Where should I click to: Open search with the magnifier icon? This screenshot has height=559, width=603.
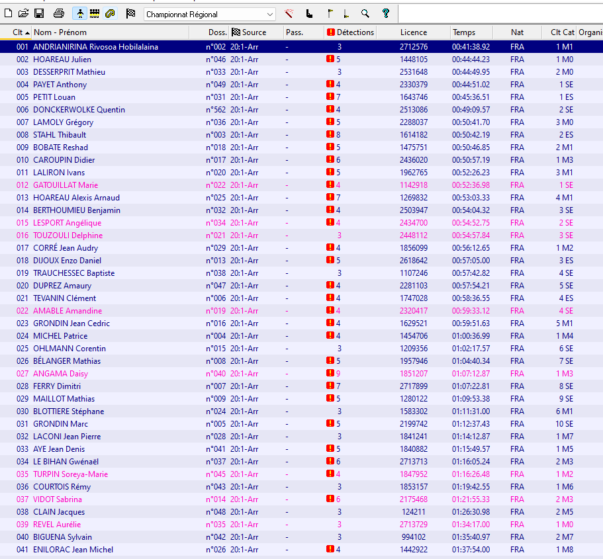365,14
